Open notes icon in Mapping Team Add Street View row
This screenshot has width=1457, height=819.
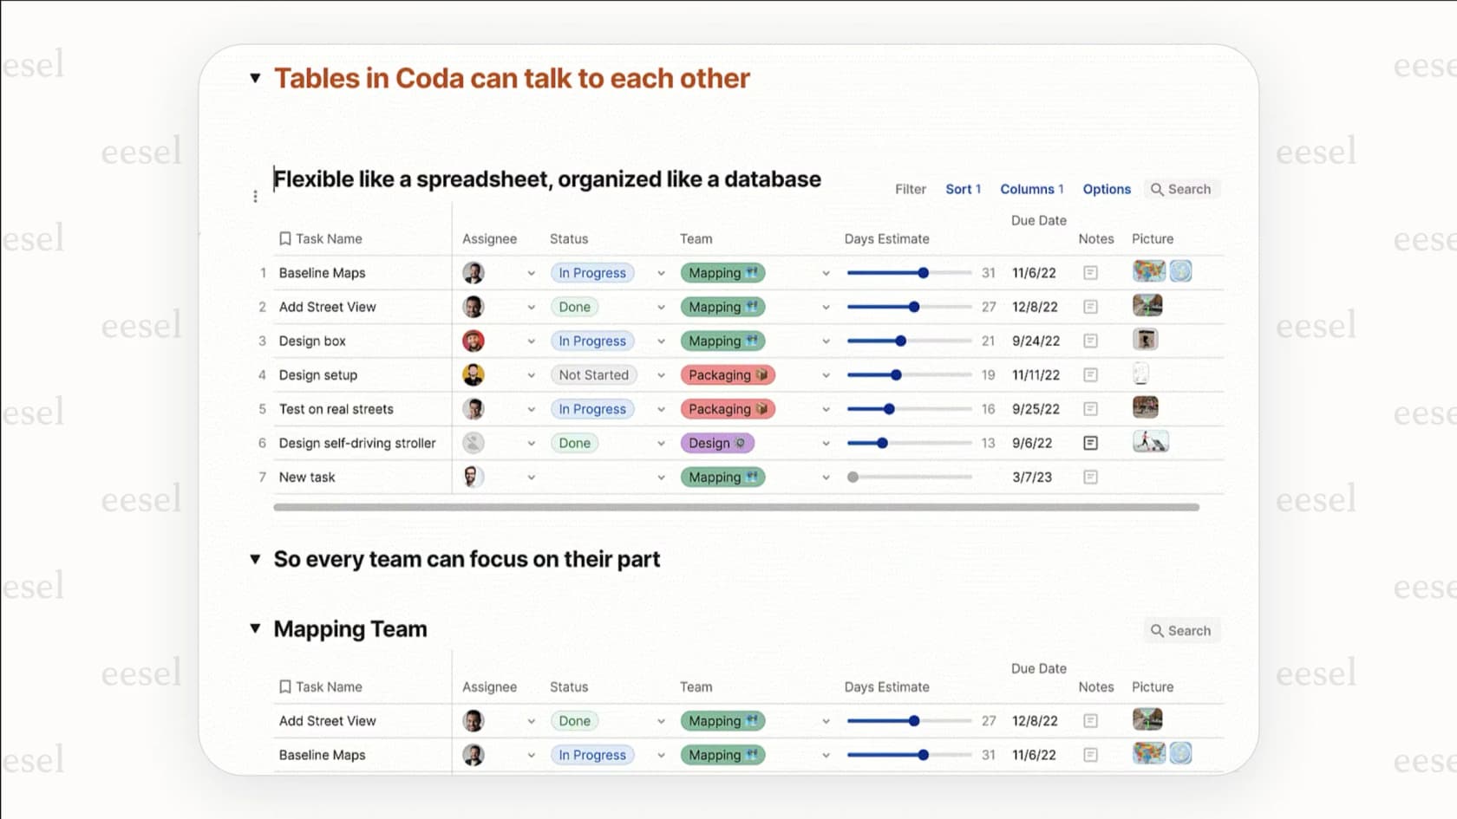click(x=1090, y=721)
